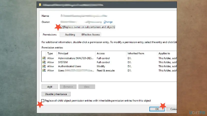The height and width of the screenshot is (116, 207).
Task: Select the Authenticated Users principal entry
Action: coord(69,66)
